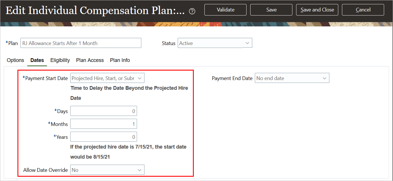Click the Months input field
This screenshot has height=181, width=393.
click(103, 124)
